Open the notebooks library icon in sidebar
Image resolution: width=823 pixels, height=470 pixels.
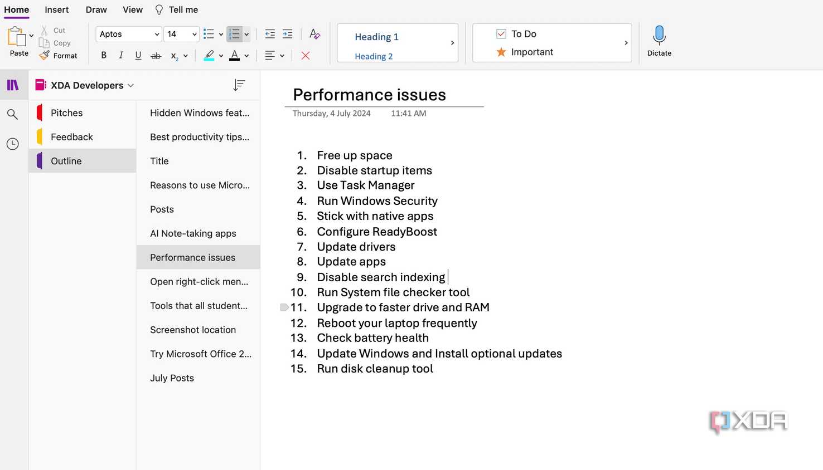pyautogui.click(x=13, y=85)
